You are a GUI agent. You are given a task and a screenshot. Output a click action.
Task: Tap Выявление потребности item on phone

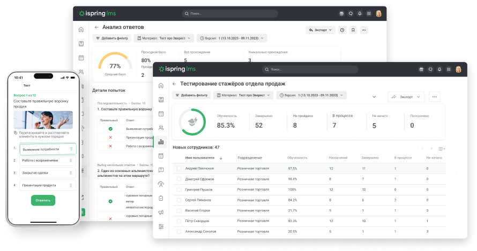click(x=48, y=149)
